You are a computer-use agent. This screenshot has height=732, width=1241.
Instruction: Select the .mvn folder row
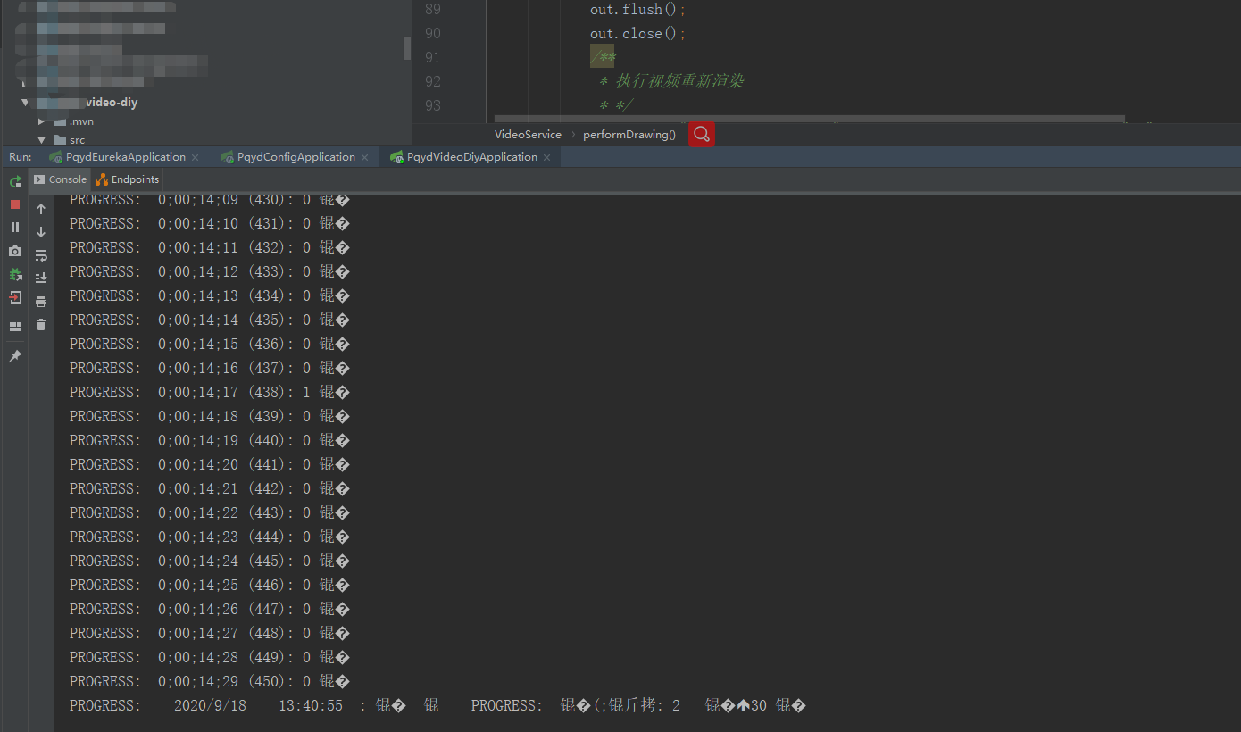coord(73,121)
